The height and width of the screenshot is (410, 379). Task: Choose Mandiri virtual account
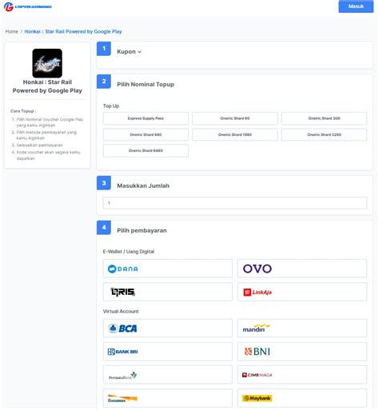click(302, 328)
